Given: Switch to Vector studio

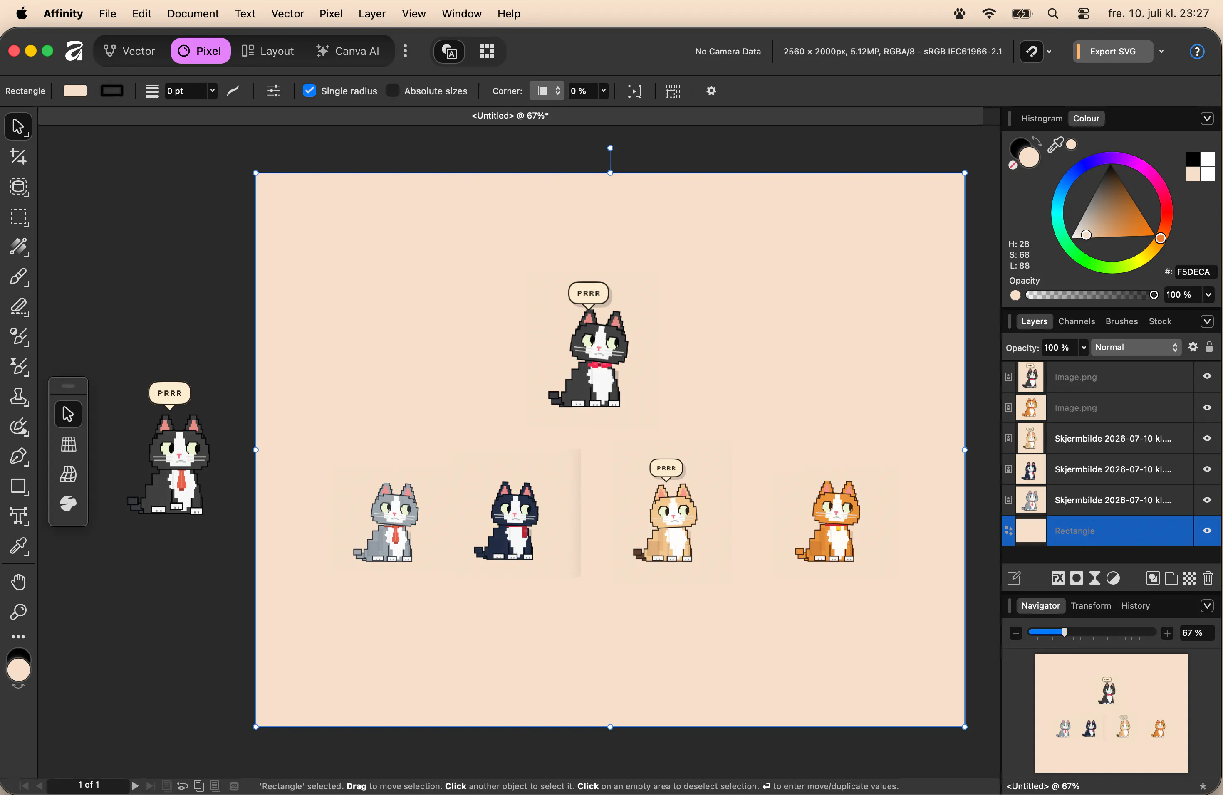Looking at the screenshot, I should (x=129, y=52).
